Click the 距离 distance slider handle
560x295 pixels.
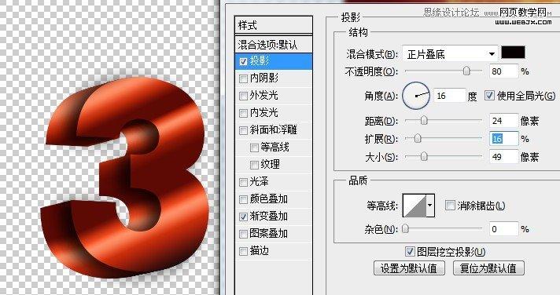pyautogui.click(x=424, y=120)
